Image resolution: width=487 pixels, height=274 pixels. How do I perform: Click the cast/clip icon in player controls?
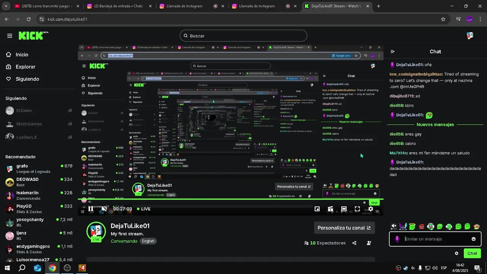click(x=330, y=209)
